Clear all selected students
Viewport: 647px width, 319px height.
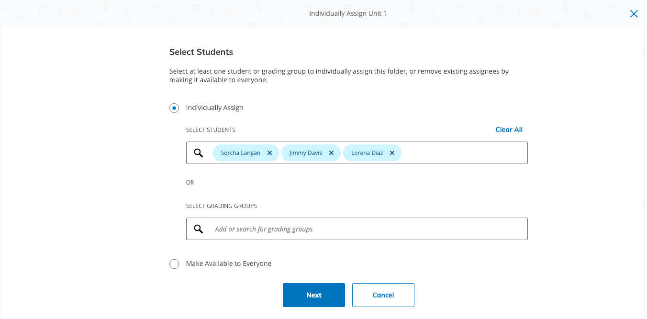[509, 130]
